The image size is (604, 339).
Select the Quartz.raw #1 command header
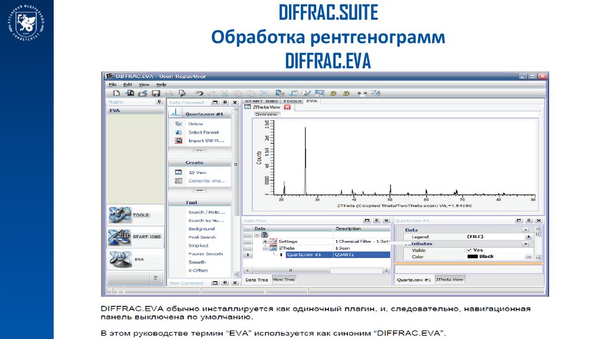(200, 114)
